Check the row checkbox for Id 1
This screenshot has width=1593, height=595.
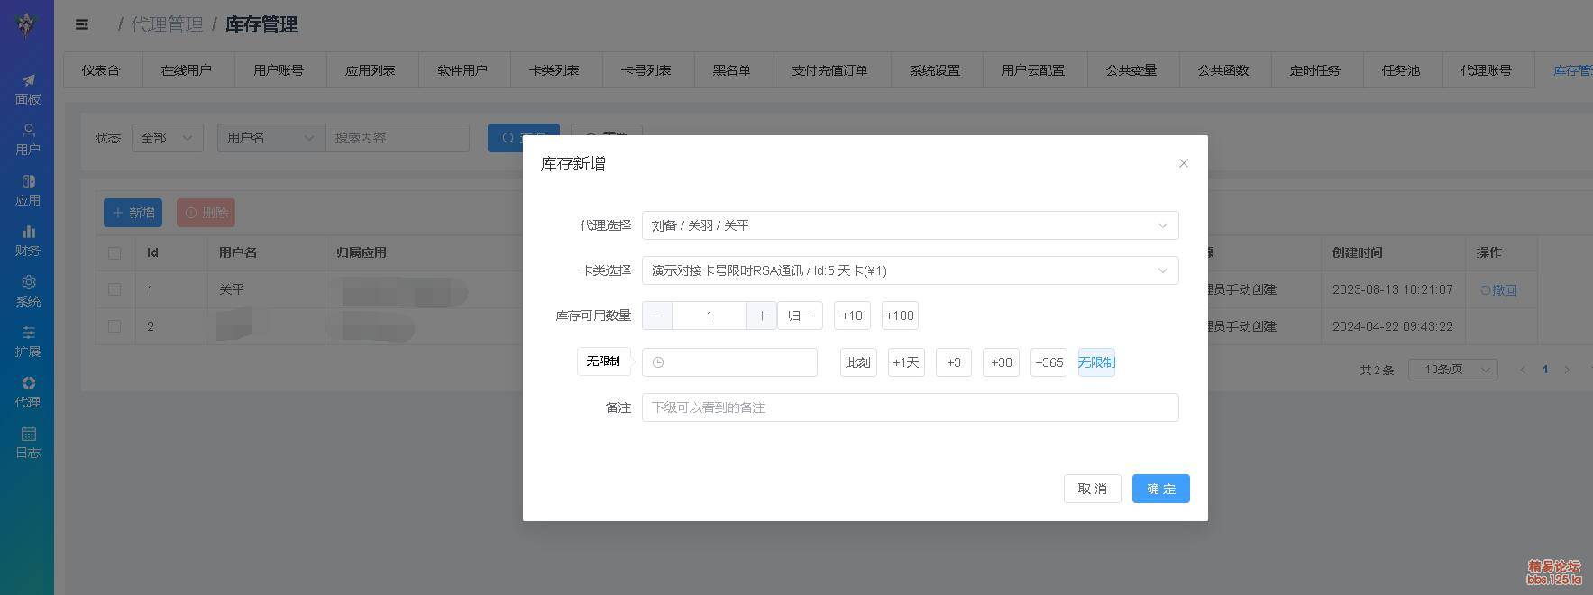[x=114, y=289]
